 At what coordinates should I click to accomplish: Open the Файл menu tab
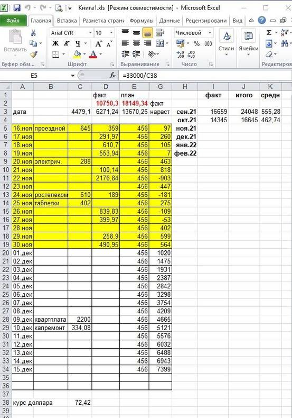[13, 21]
